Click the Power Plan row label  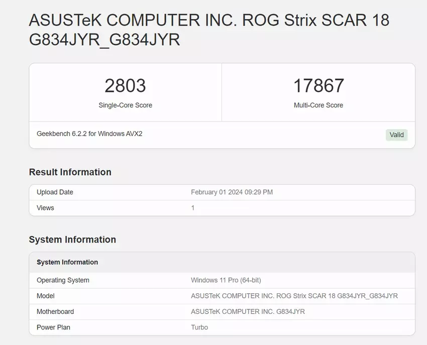pyautogui.click(x=53, y=327)
